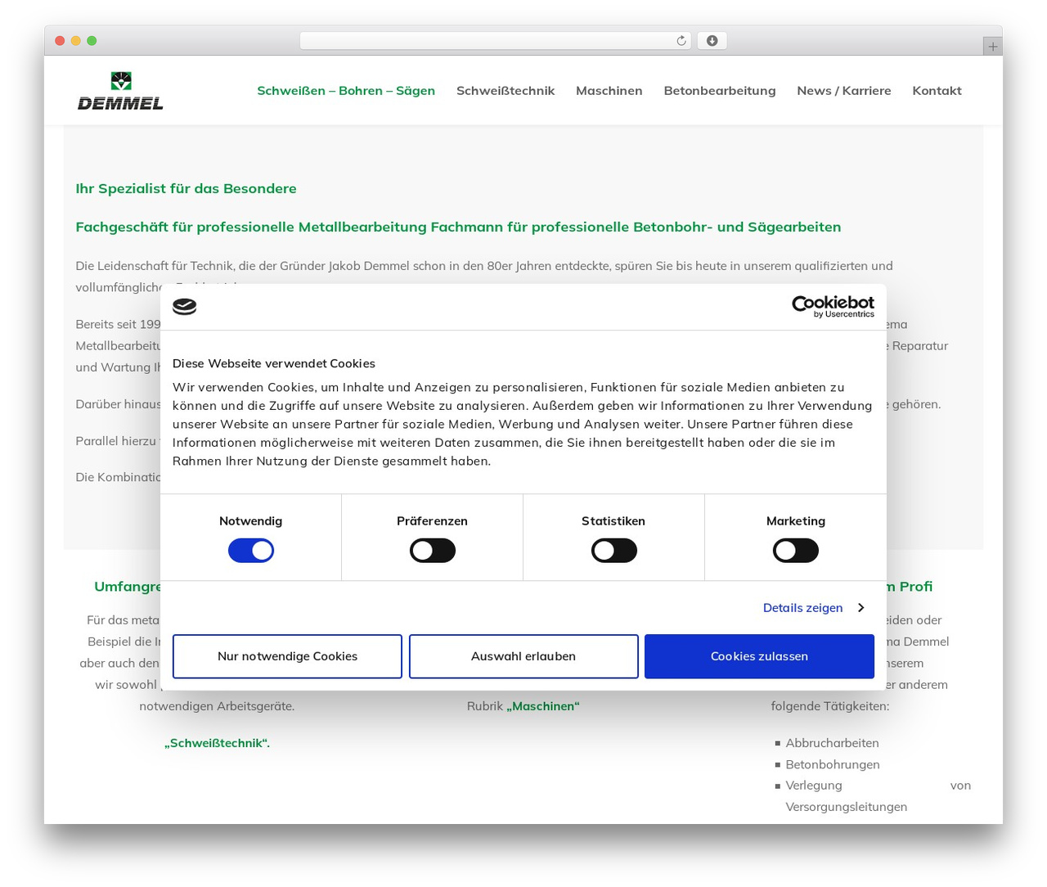Open the Kontakt page
Image resolution: width=1047 pixels, height=887 pixels.
(x=937, y=91)
